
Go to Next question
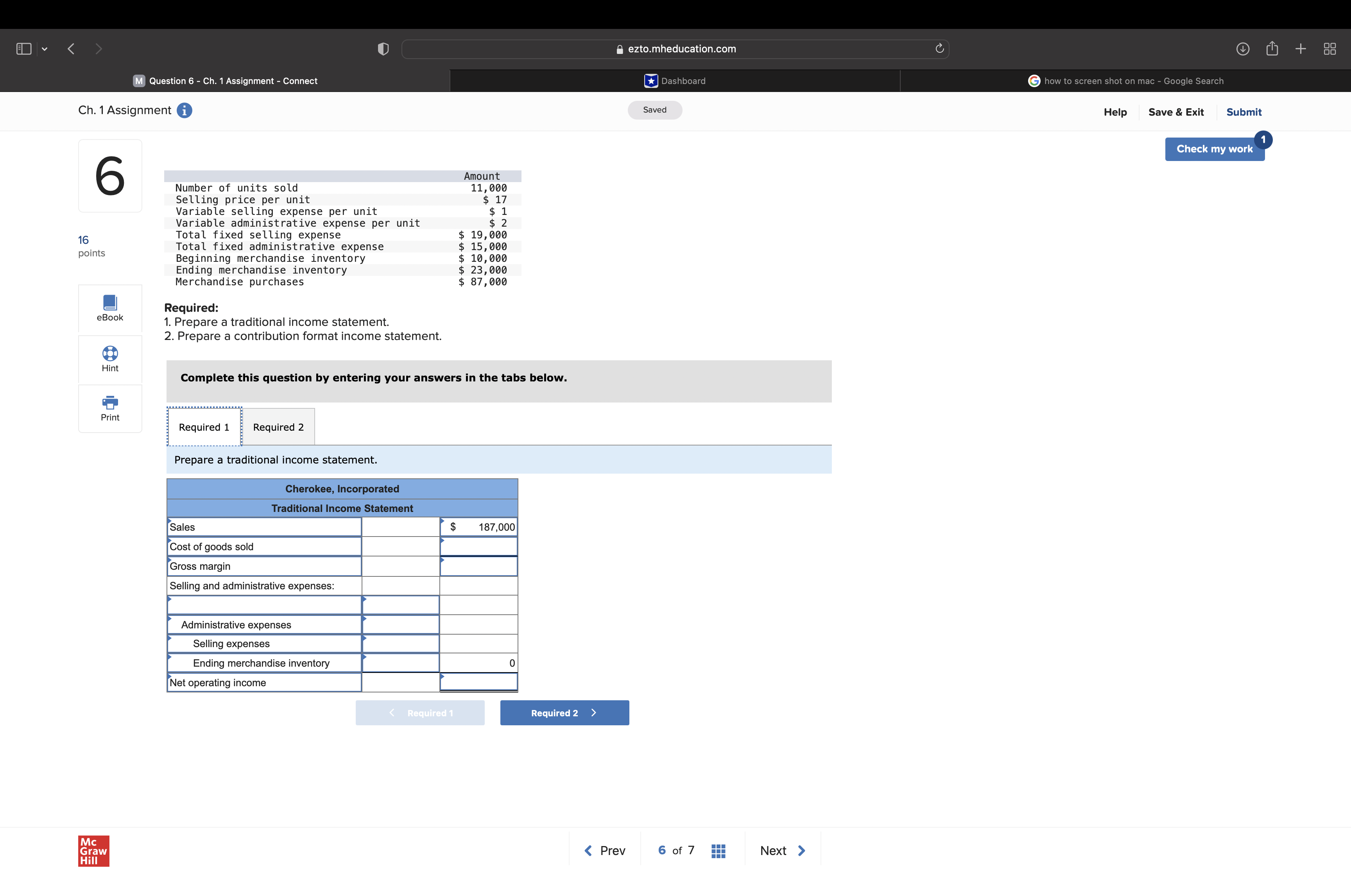(x=782, y=851)
